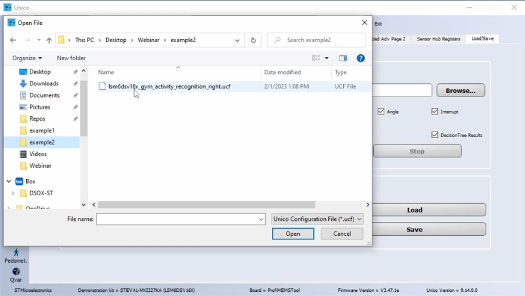The image size is (525, 296).
Task: Open the Repos folder shortcut
Action: 37,119
